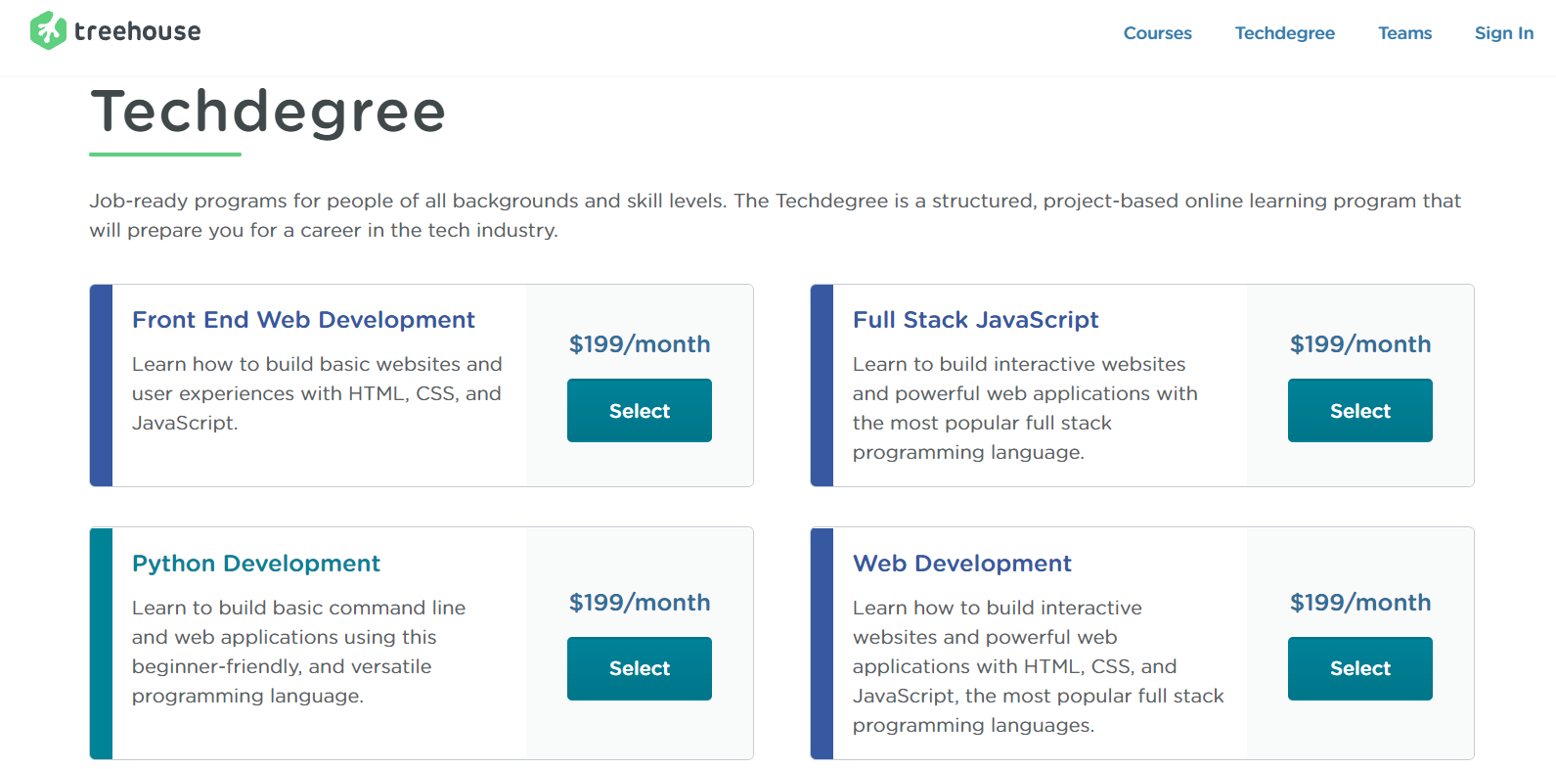Open the Techdegree navigation link
The width and height of the screenshot is (1556, 769).
click(x=1284, y=33)
